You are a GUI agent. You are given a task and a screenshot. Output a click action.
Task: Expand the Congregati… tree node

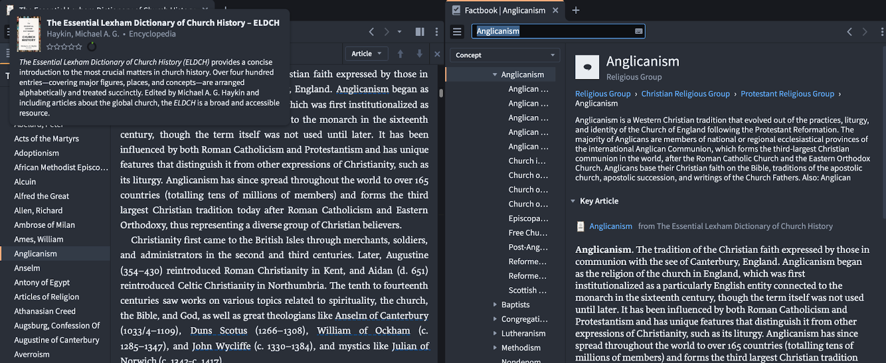click(x=495, y=319)
